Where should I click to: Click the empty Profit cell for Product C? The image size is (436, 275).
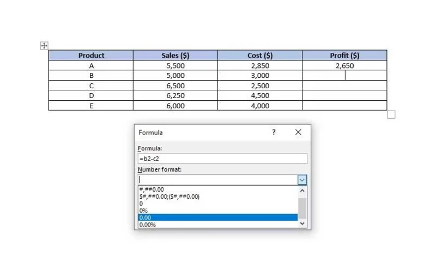(344, 85)
